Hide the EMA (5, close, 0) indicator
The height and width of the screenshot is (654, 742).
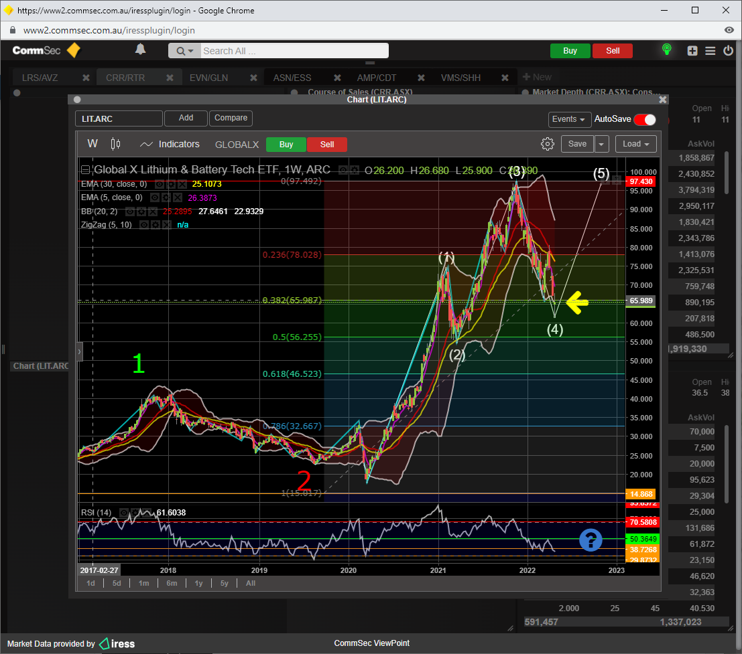point(155,197)
